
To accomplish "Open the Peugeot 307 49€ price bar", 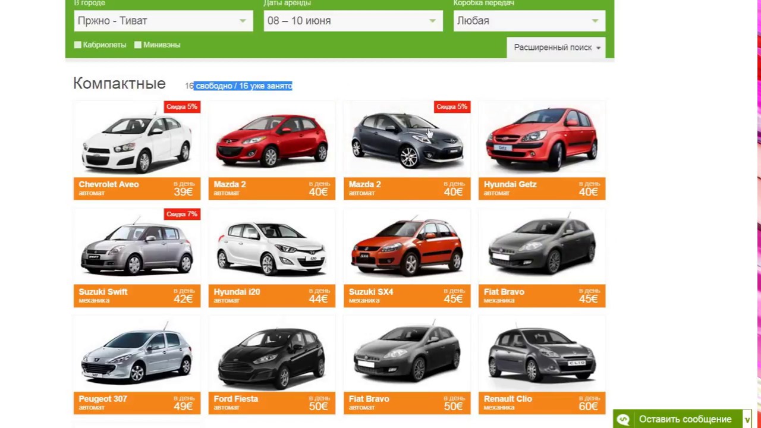I will [137, 403].
